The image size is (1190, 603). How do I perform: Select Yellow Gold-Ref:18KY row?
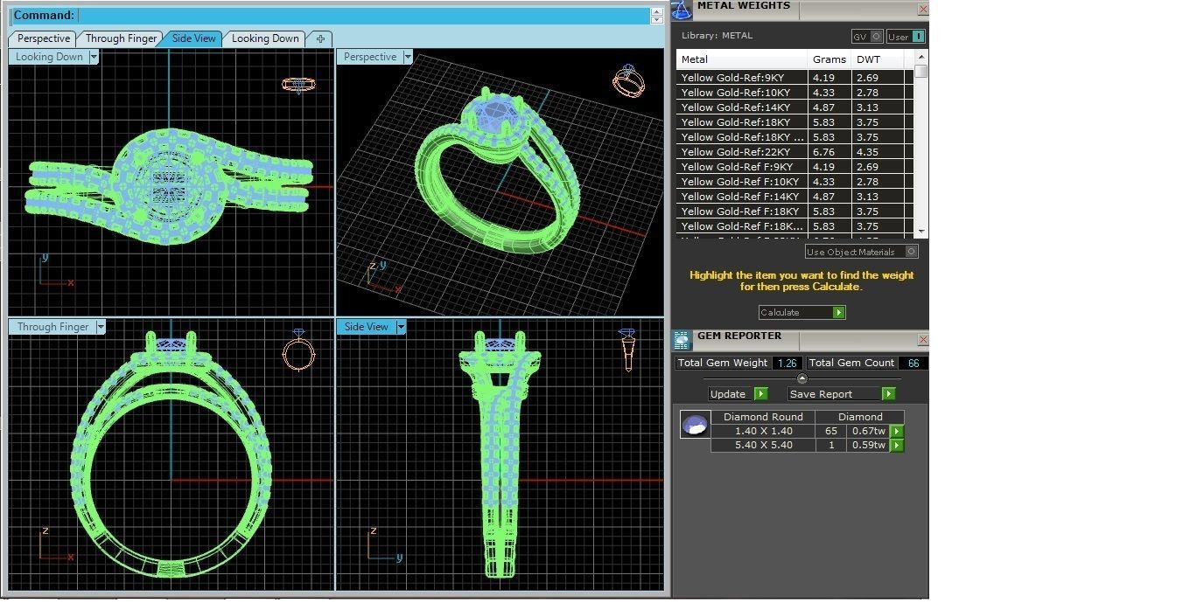coord(795,122)
